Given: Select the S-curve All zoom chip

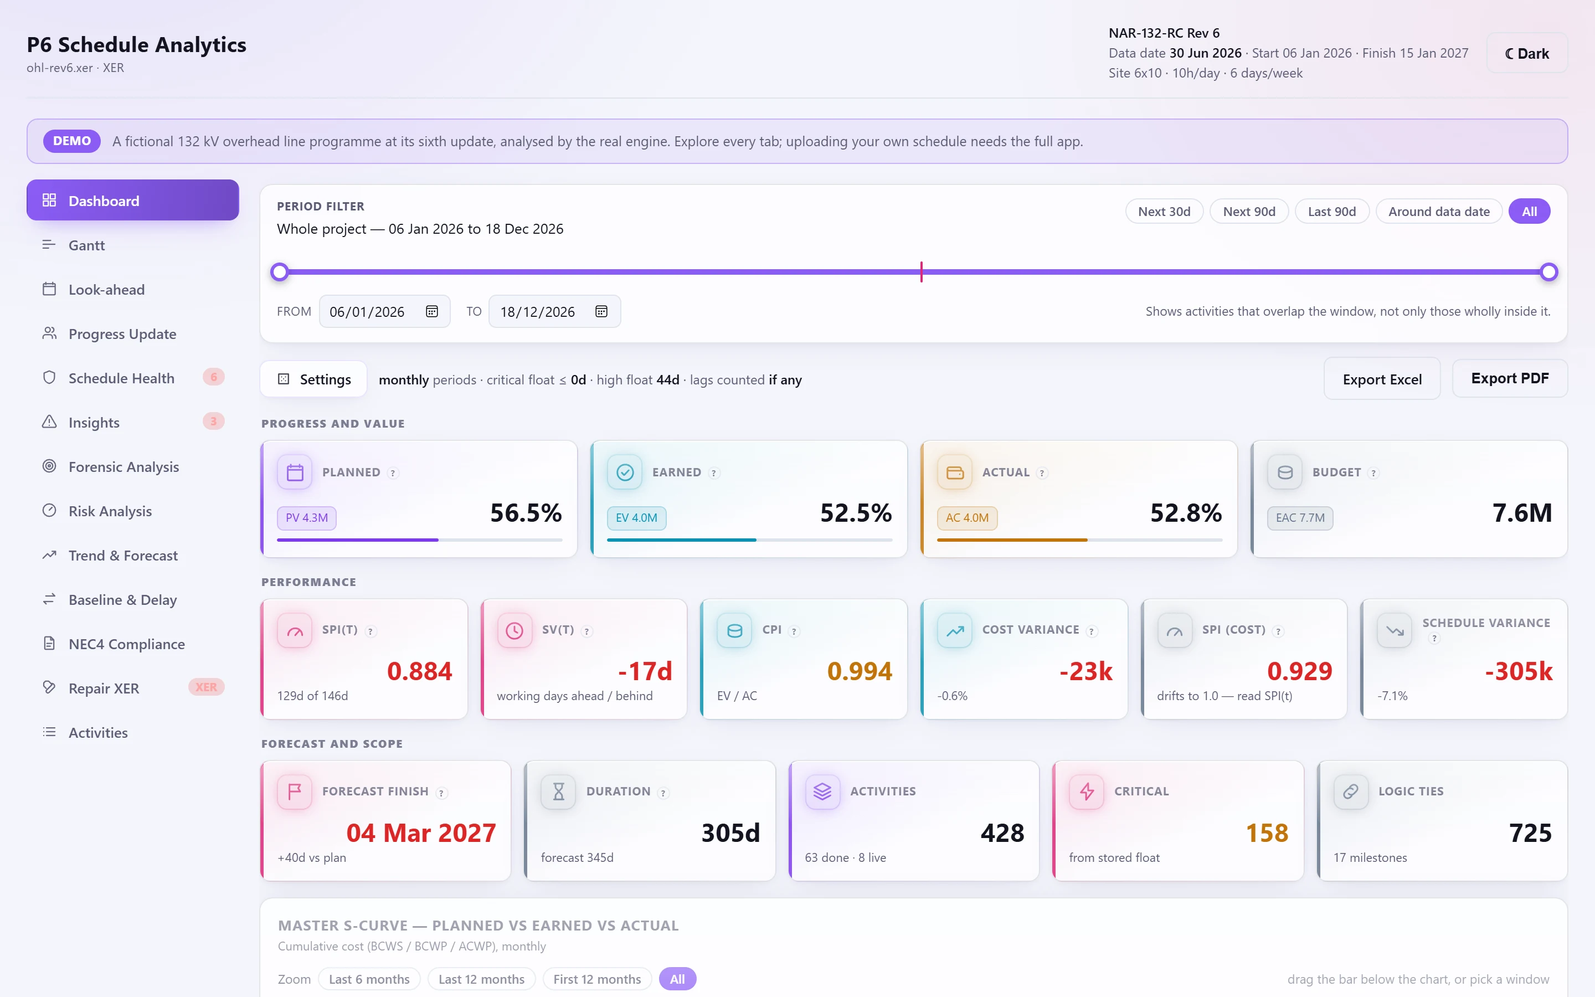Looking at the screenshot, I should tap(677, 979).
